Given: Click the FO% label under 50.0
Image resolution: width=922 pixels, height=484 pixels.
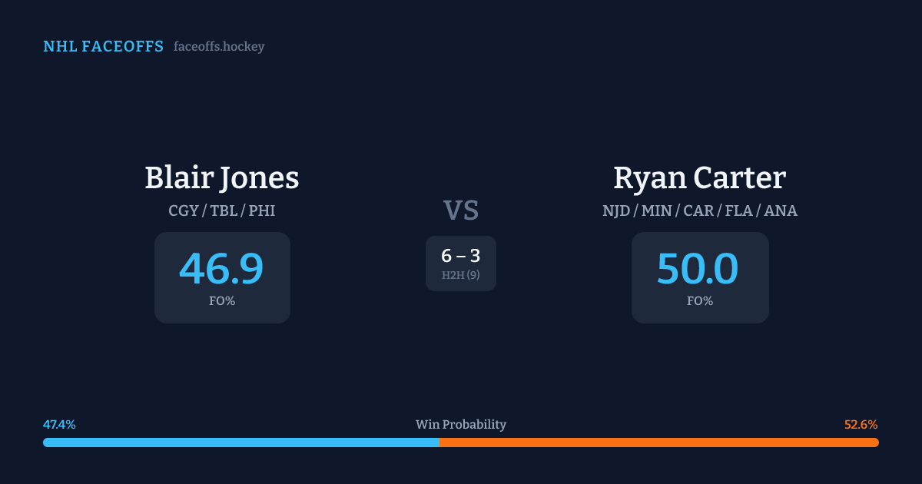Looking at the screenshot, I should click(700, 301).
